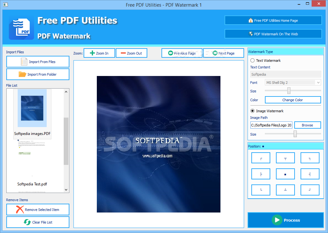Minimize the PDF Watermark window

click(x=299, y=4)
